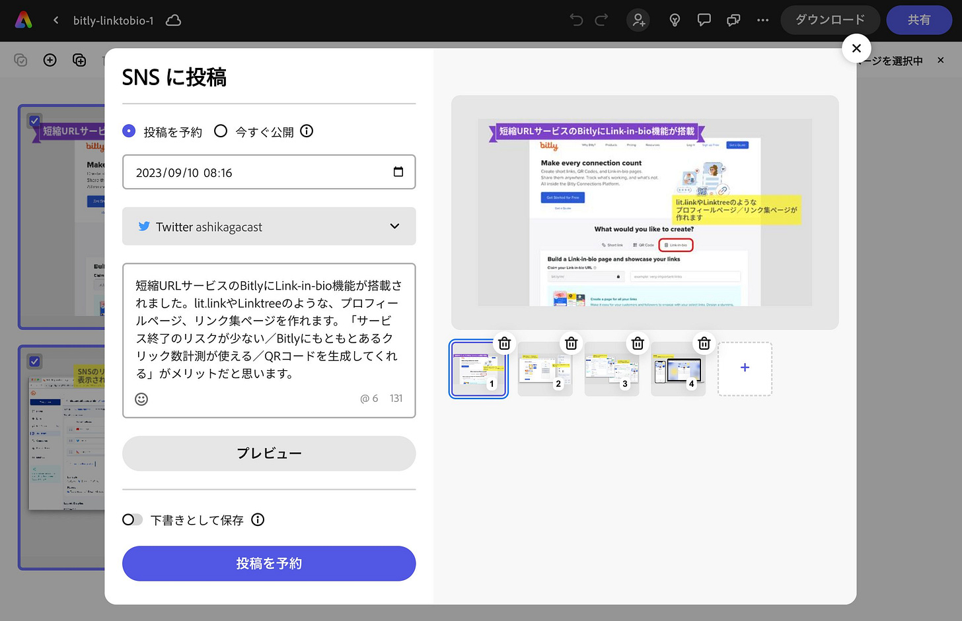Go back with the left chevron arrow
Viewport: 962px width, 621px height.
pyautogui.click(x=56, y=20)
